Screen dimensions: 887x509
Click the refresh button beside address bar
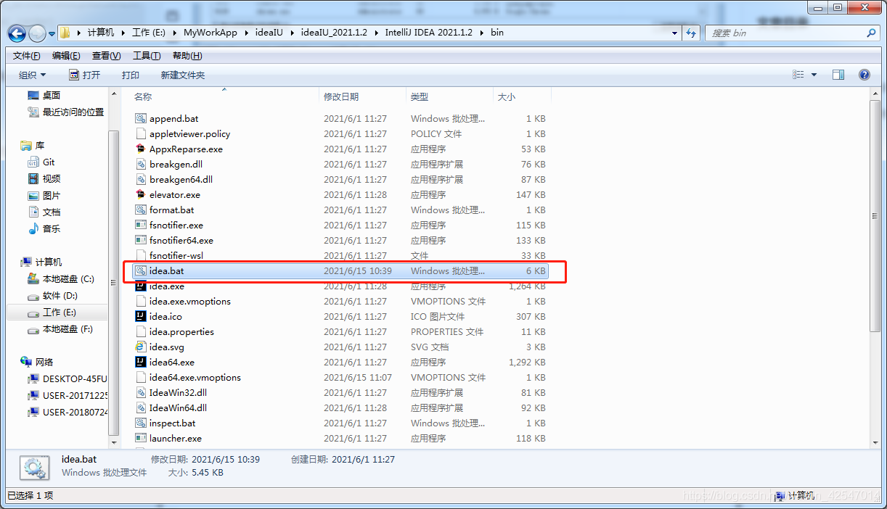pyautogui.click(x=691, y=33)
